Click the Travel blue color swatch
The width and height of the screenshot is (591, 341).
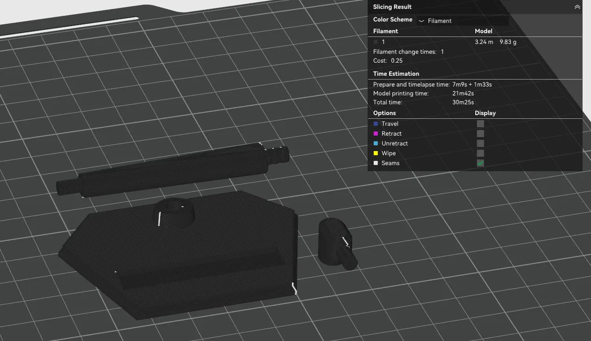tap(376, 124)
